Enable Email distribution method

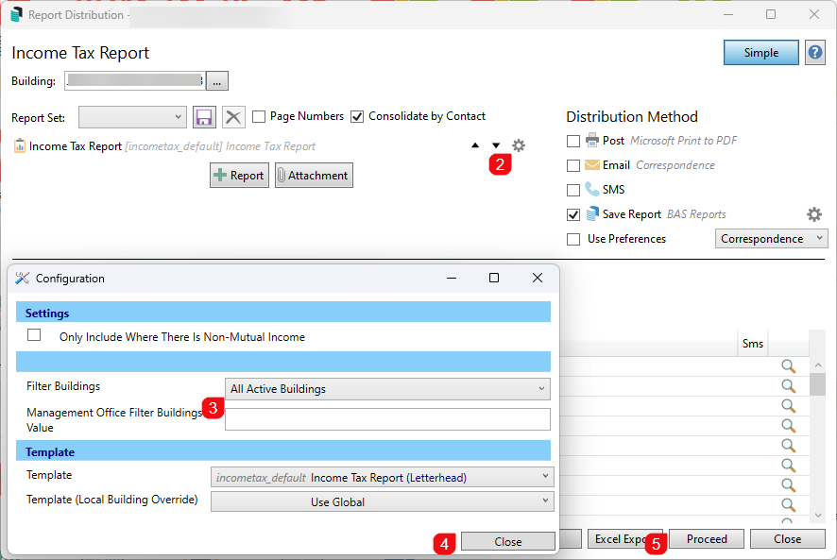click(x=573, y=165)
